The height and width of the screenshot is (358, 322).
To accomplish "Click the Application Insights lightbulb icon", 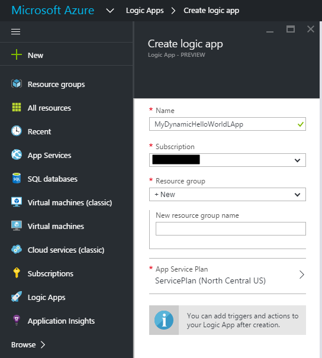I will click(17, 320).
